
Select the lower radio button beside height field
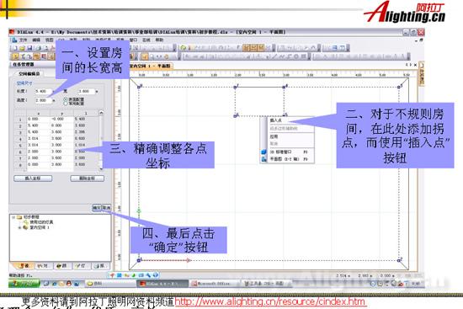[66, 104]
